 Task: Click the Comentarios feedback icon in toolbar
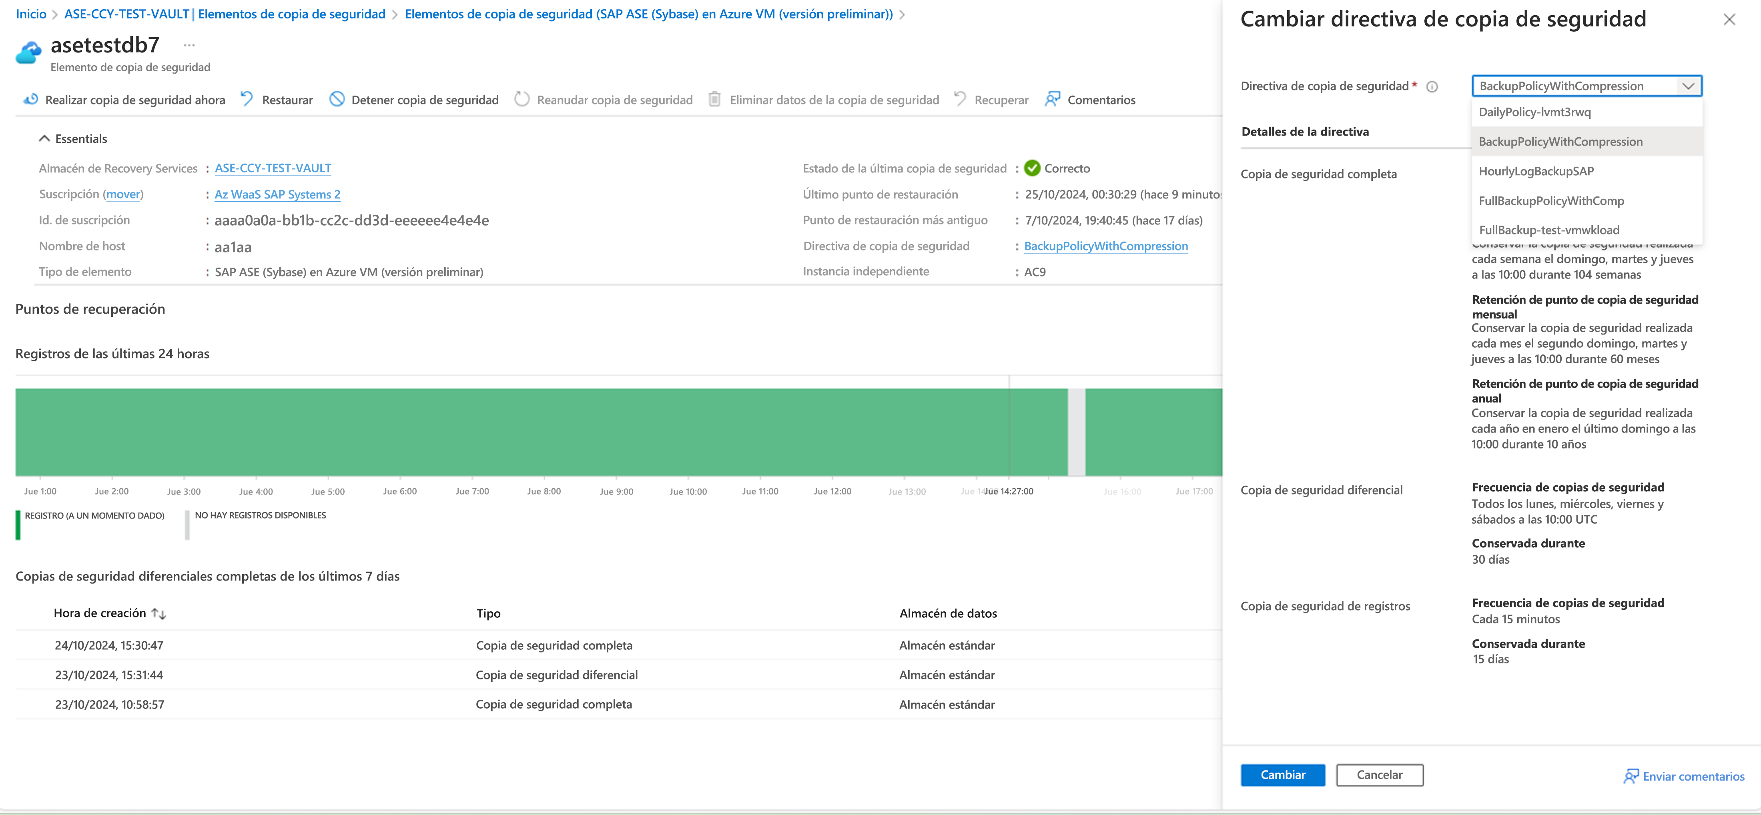click(1052, 100)
